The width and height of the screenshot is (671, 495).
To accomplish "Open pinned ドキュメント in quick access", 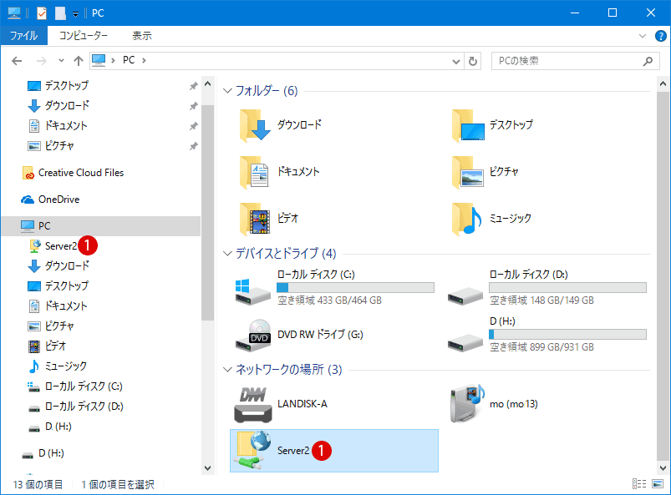I will click(66, 126).
